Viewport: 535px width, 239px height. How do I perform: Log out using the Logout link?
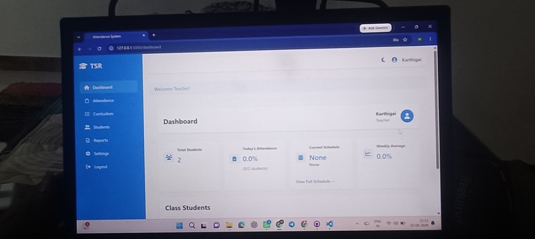pyautogui.click(x=96, y=167)
